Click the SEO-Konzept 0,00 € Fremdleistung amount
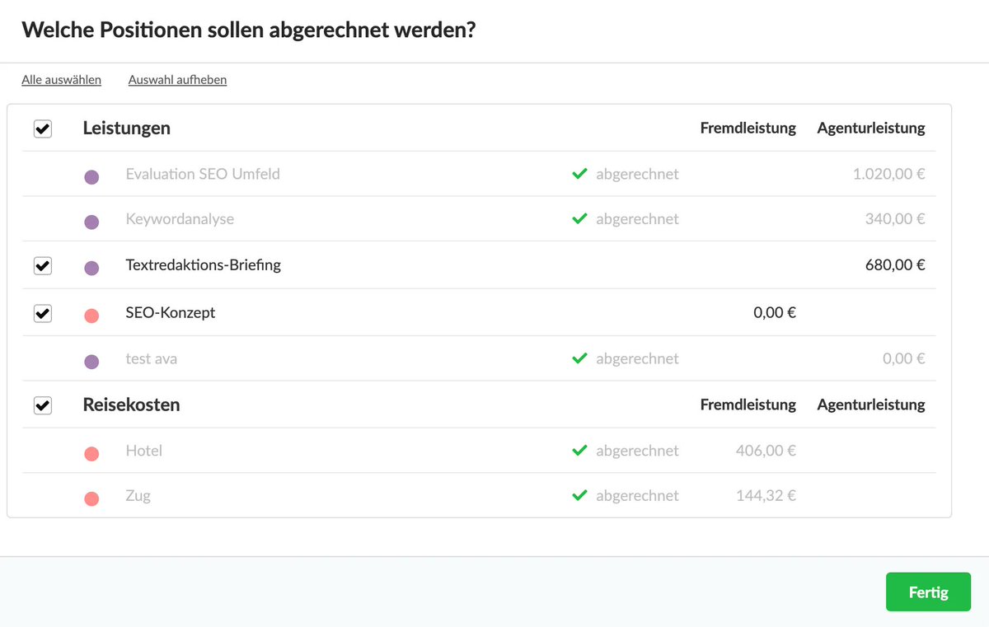This screenshot has width=989, height=627. point(775,313)
